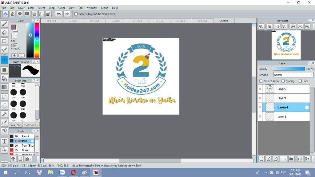The image size is (315, 177).
Task: Undock the Layer panel
Action: pos(309,63)
